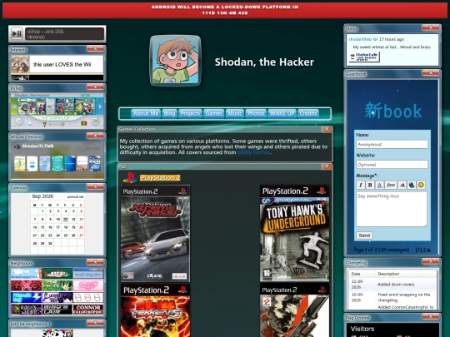Open the pink neighbour banner in second row
The width and height of the screenshot is (450, 337).
click(x=88, y=285)
